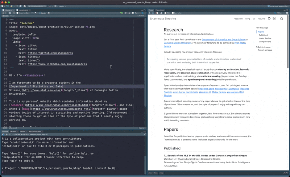The image size is (290, 177).
Task: Click the Go to file/function field
Action: coord(37,6)
